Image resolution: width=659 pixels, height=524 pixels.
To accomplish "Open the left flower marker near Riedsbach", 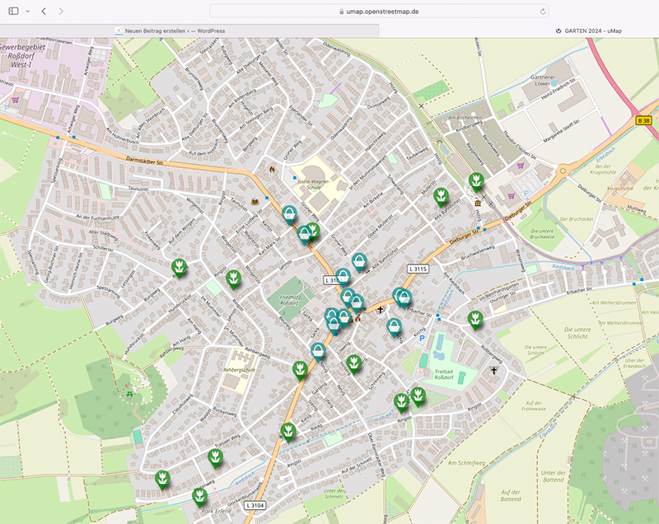I will click(401, 403).
